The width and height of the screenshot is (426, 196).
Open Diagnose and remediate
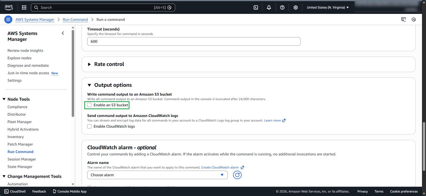[x=28, y=65]
